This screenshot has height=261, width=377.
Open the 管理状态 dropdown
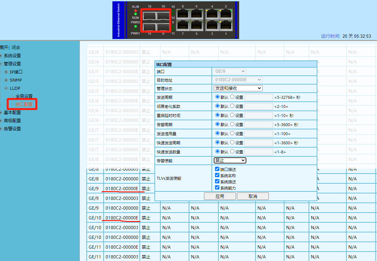(x=238, y=88)
